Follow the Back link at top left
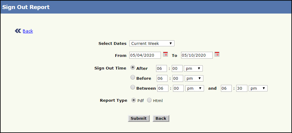The height and width of the screenshot is (133, 292). pyautogui.click(x=28, y=31)
